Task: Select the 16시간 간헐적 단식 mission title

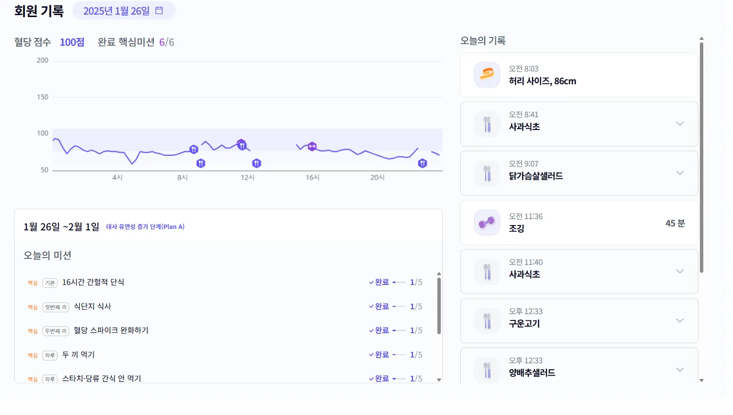Action: [93, 282]
